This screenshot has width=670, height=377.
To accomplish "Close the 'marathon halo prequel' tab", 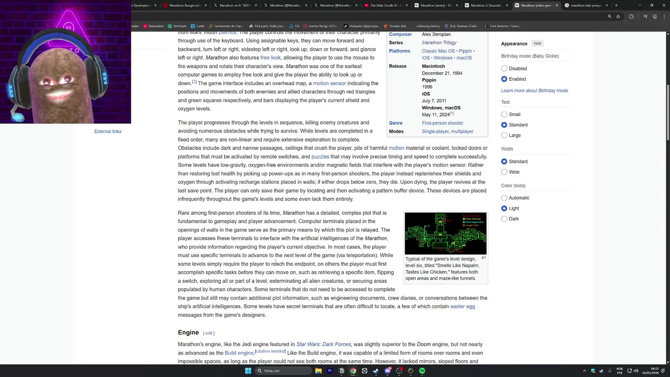I will pyautogui.click(x=607, y=5).
